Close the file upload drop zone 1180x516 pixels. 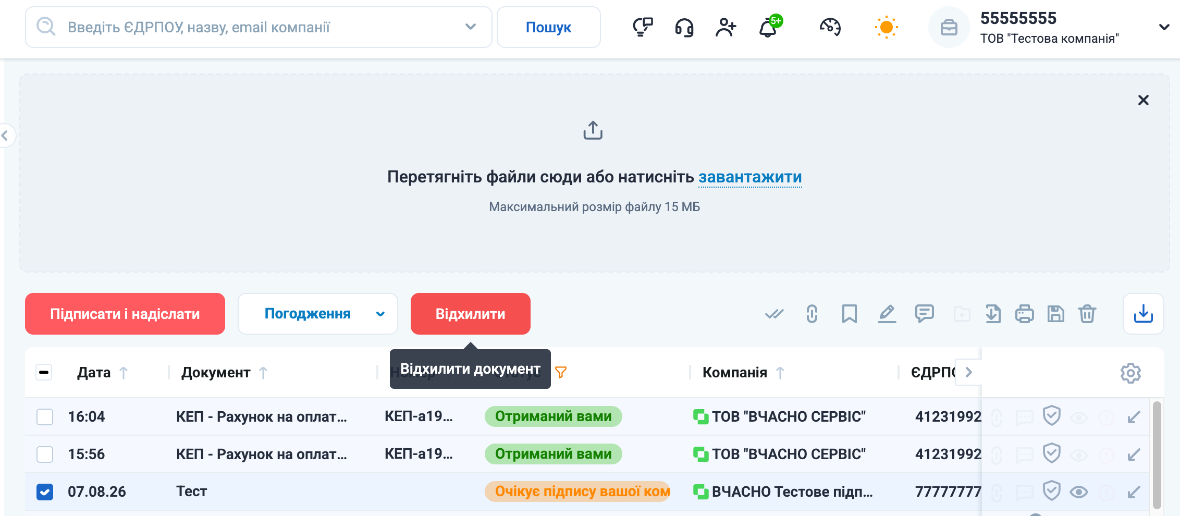[x=1144, y=100]
